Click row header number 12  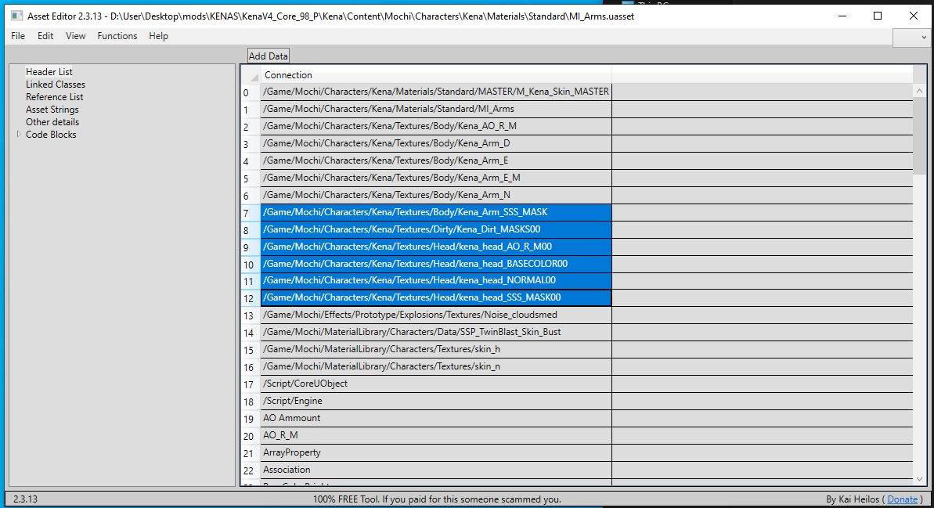coord(251,298)
